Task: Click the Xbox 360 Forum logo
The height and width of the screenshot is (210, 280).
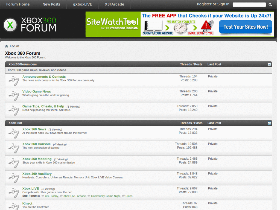Action: [30, 25]
